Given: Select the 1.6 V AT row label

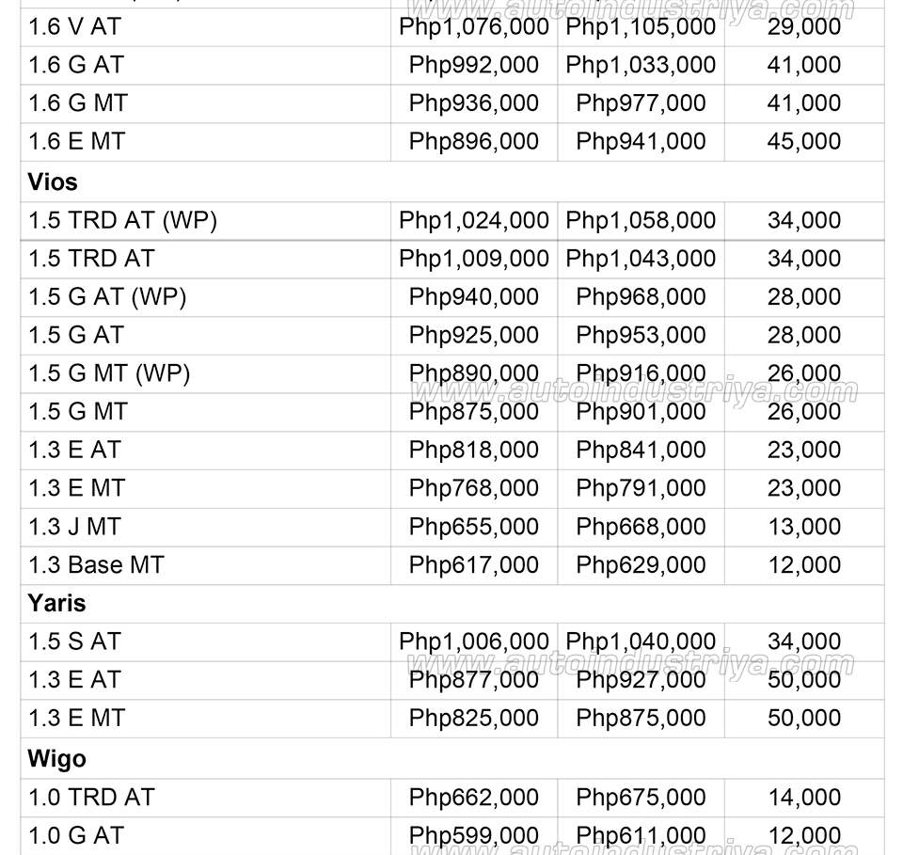Looking at the screenshot, I should (x=75, y=26).
